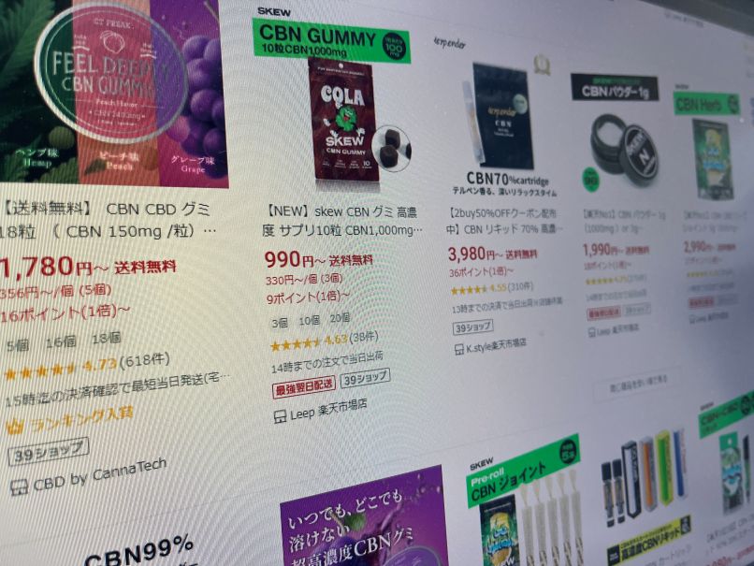Viewport: 754px width, 566px height.
Task: Open the CBN リキッド 70% product title
Action: point(503,221)
